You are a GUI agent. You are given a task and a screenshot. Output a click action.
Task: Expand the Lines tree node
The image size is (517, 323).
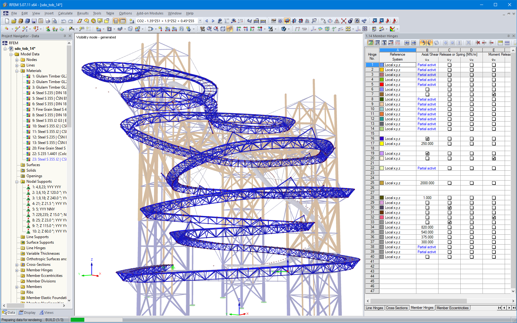tap(17, 65)
